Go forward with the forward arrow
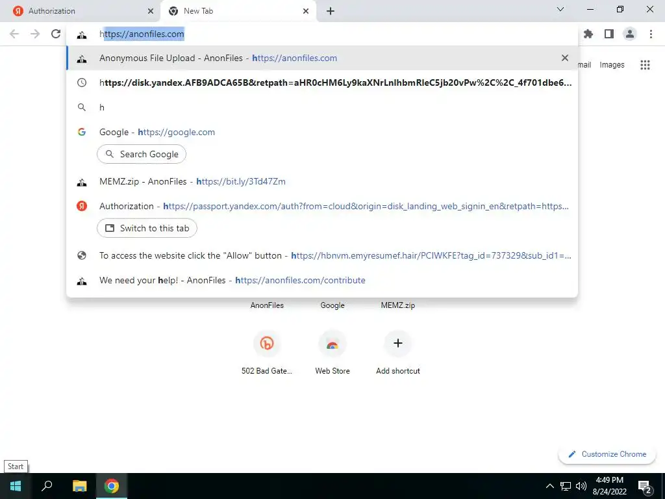The width and height of the screenshot is (665, 499). tap(35, 34)
